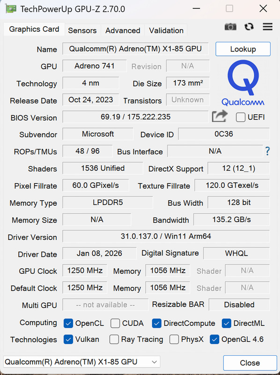Toggle the OpenCL checkbox
Image resolution: width=280 pixels, height=375 pixels.
(x=68, y=323)
